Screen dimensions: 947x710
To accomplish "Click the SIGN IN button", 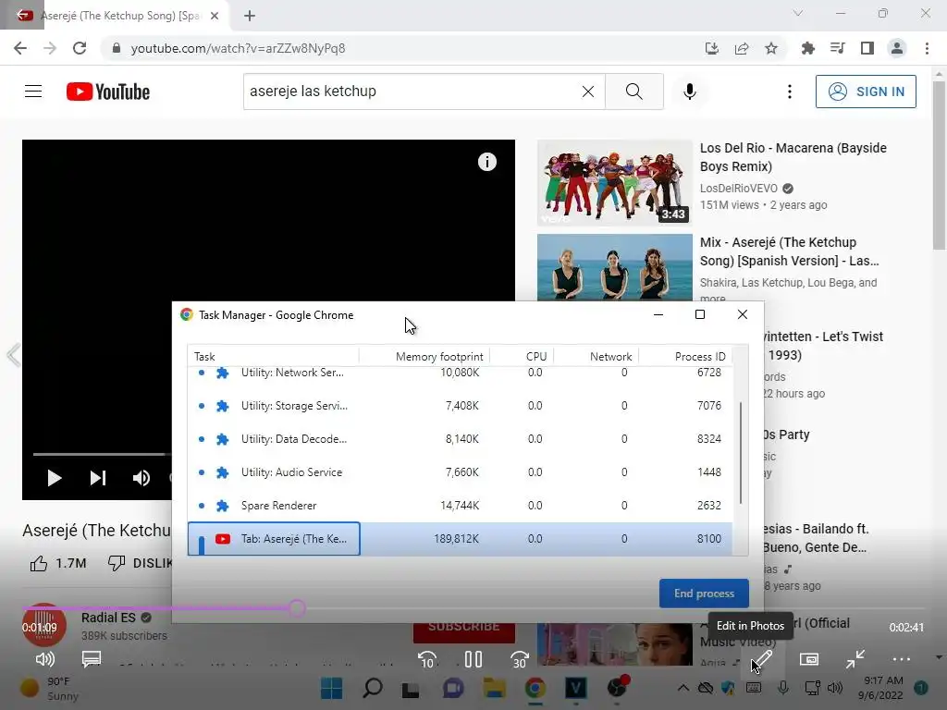I will click(866, 92).
